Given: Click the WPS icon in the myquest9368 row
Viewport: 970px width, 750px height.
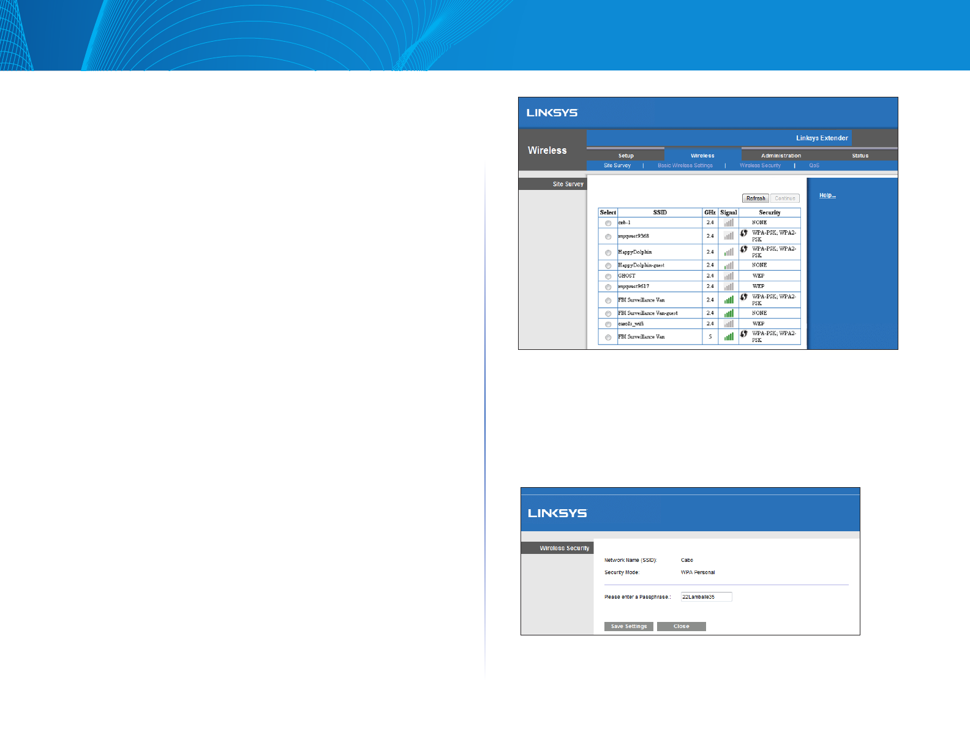Looking at the screenshot, I should pyautogui.click(x=744, y=233).
